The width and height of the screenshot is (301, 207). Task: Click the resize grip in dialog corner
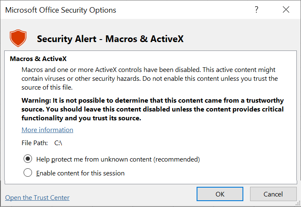298,204
